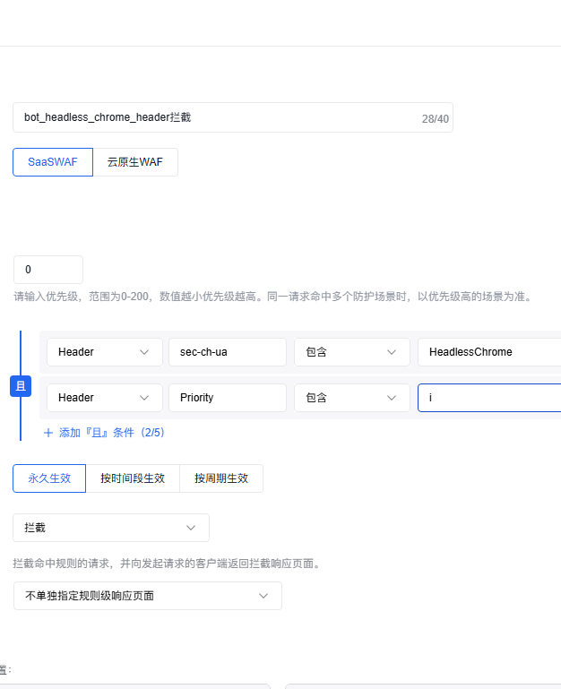The image size is (561, 689).
Task: Click the 拦截 action description text
Action: [x=167, y=564]
